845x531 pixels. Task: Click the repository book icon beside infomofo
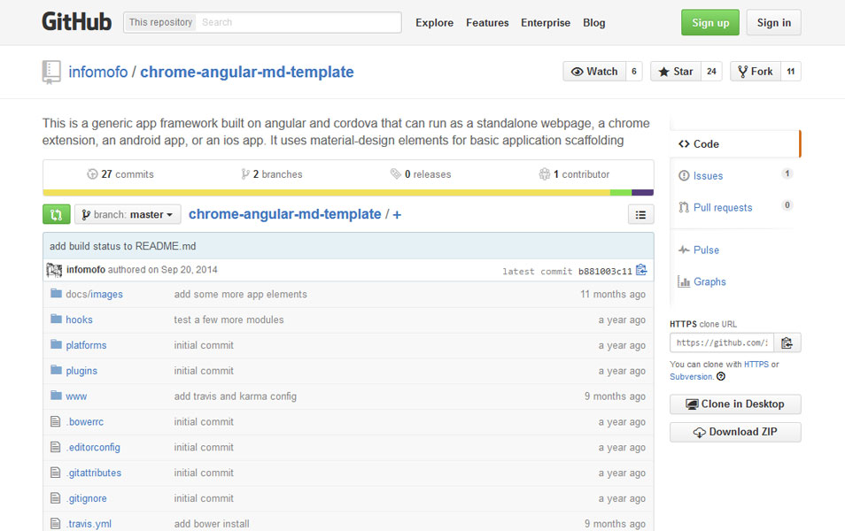coord(51,73)
